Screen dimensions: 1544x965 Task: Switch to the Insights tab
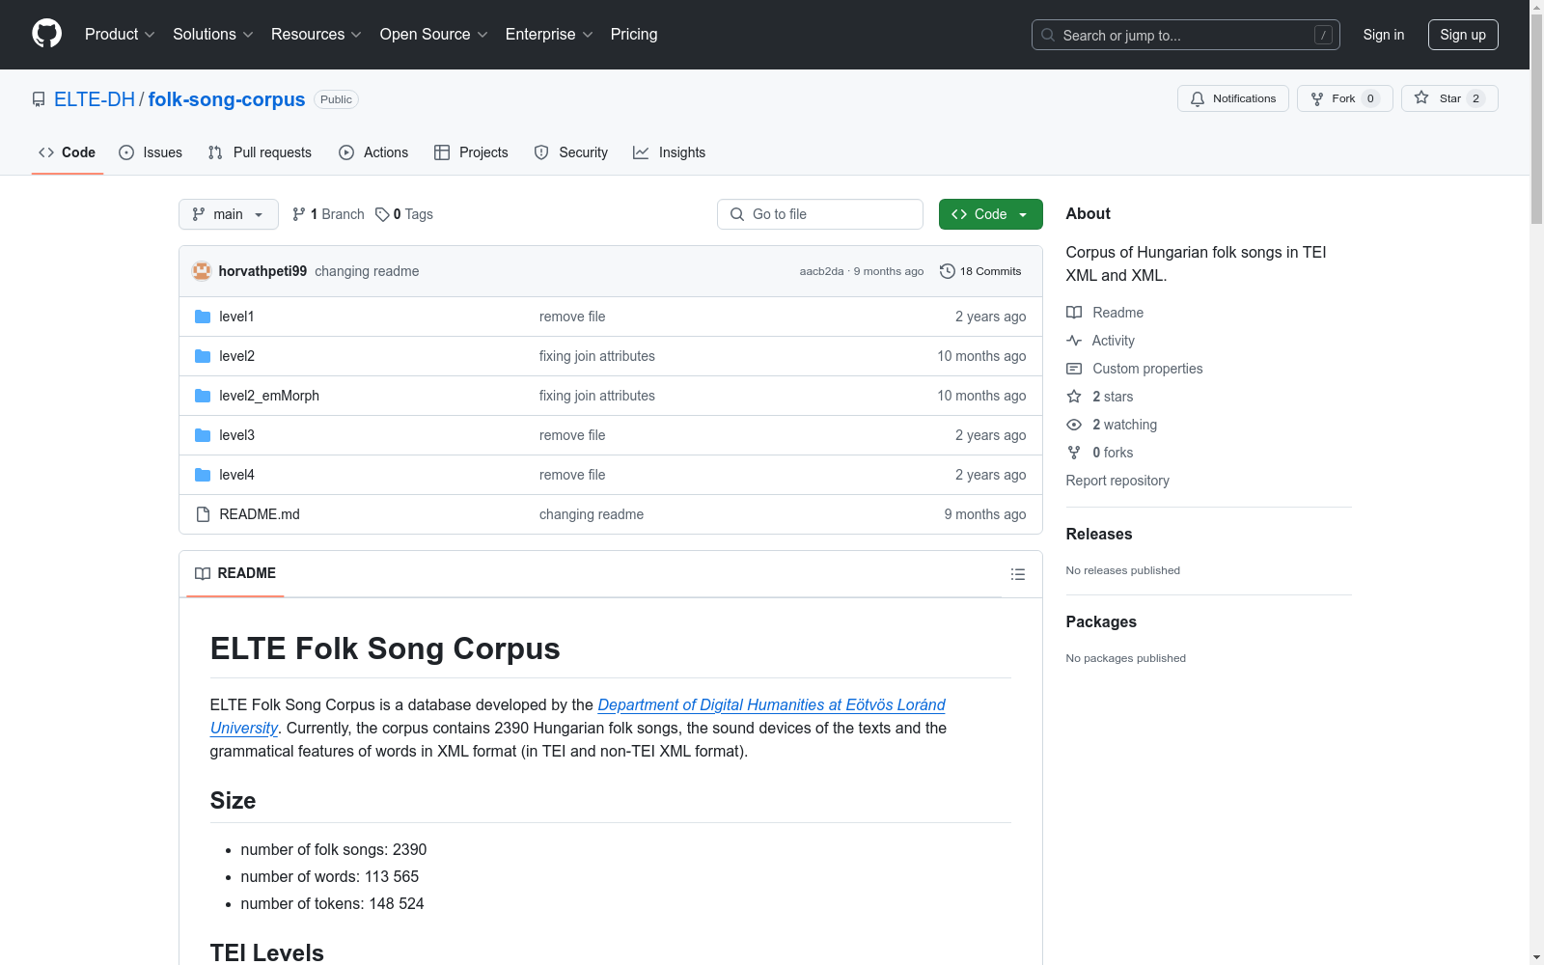[x=669, y=152]
